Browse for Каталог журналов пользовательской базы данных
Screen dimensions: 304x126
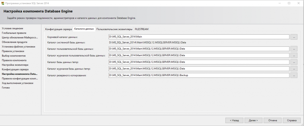pyautogui.click(x=294, y=56)
